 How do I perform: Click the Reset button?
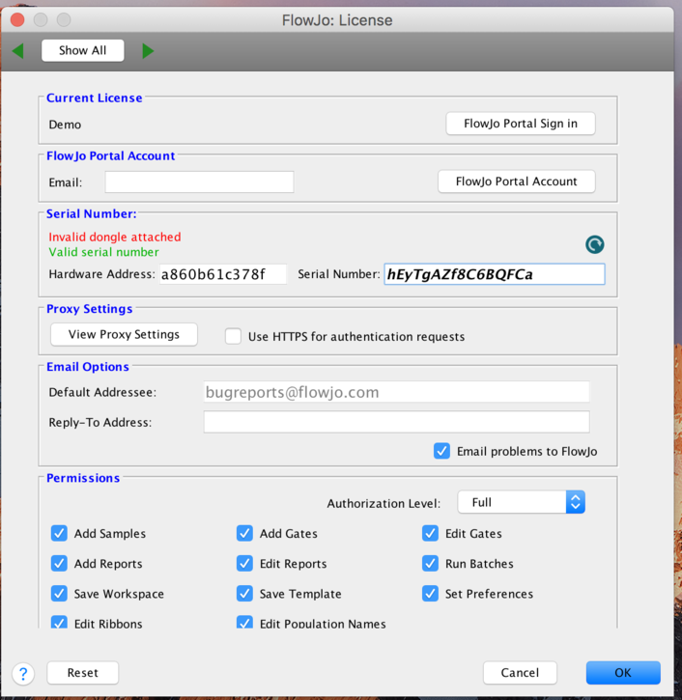tap(83, 673)
